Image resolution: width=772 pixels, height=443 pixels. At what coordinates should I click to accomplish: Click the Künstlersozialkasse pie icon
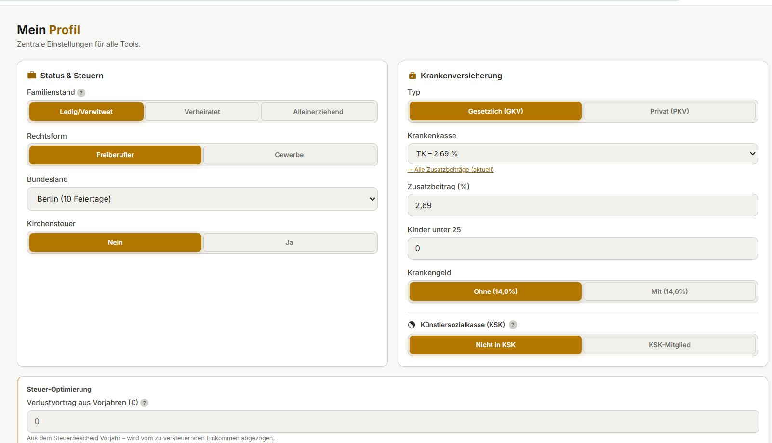pyautogui.click(x=412, y=325)
